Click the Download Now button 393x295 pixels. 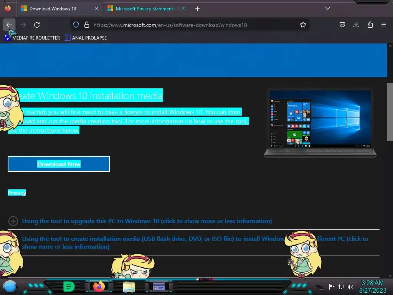[x=59, y=164]
